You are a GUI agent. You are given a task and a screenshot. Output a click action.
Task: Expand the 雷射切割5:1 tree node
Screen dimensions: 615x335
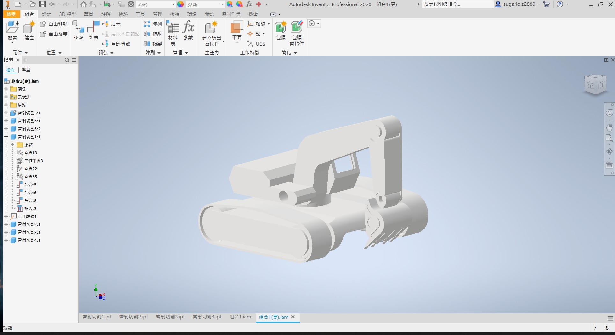6,113
